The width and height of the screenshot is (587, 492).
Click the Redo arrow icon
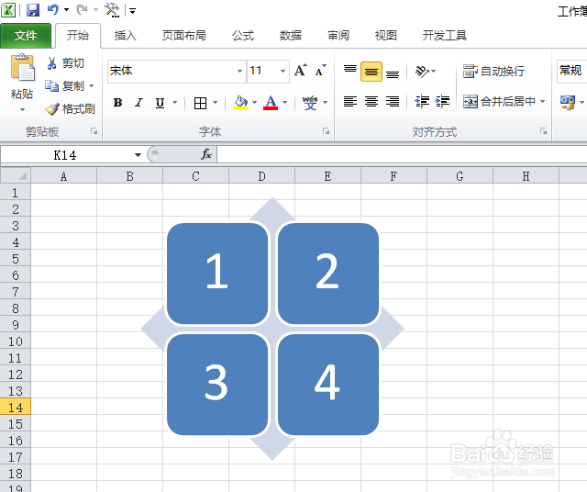[82, 10]
